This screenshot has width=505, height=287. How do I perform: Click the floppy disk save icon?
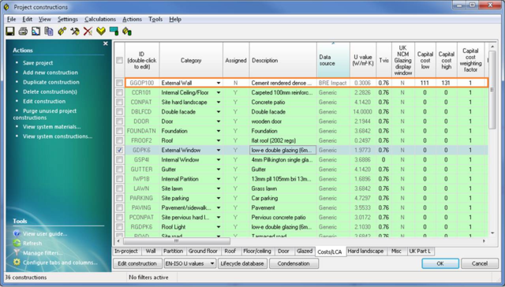[10, 32]
